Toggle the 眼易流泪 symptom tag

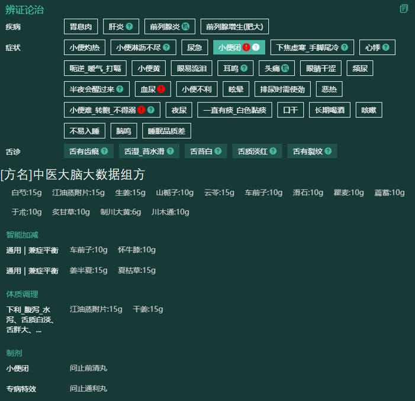point(192,68)
